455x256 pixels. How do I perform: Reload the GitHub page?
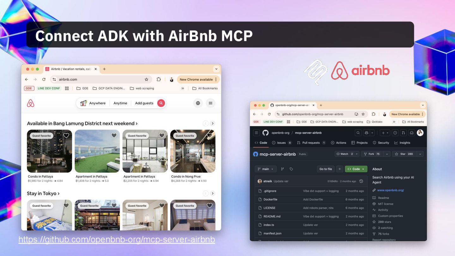[269, 114]
